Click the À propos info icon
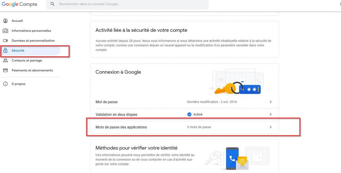The height and width of the screenshot is (173, 341). click(5, 84)
